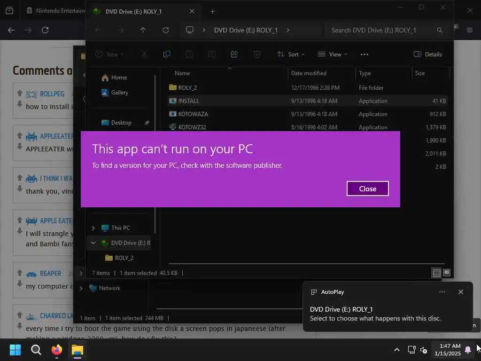Open taskbar Search
The width and height of the screenshot is (481, 361).
click(36, 350)
